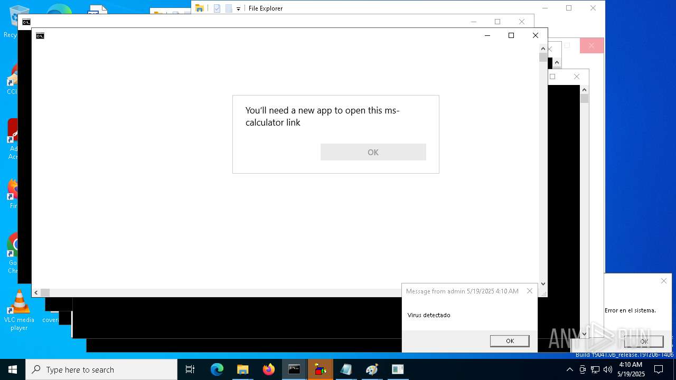This screenshot has height=380, width=676.
Task: Close the background window with red close button
Action: [591, 46]
